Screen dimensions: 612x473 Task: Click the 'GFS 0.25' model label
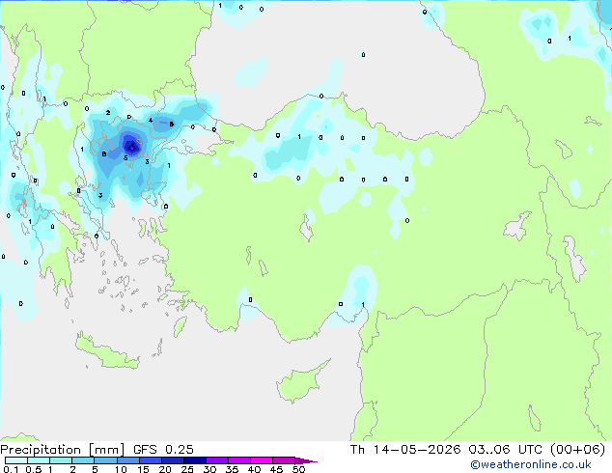click(x=163, y=450)
